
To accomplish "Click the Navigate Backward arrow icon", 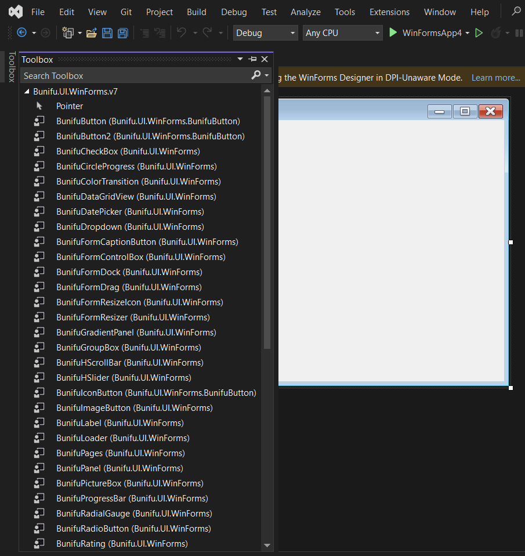I will coord(21,33).
